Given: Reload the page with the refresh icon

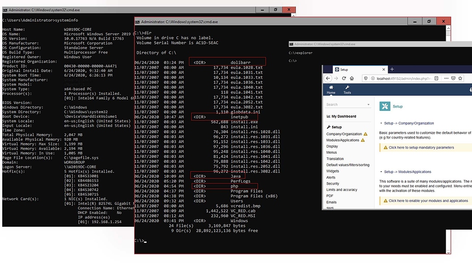Looking at the screenshot, I should tap(344, 78).
